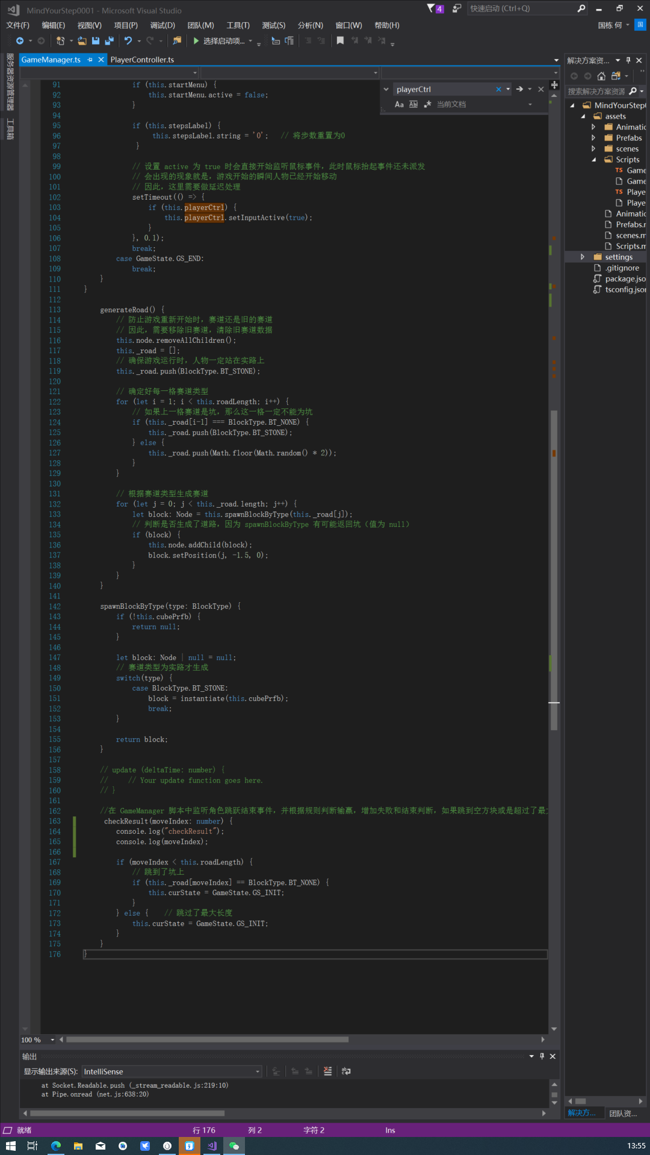
Task: Click the Home icon in Solution Explorer
Action: point(601,76)
